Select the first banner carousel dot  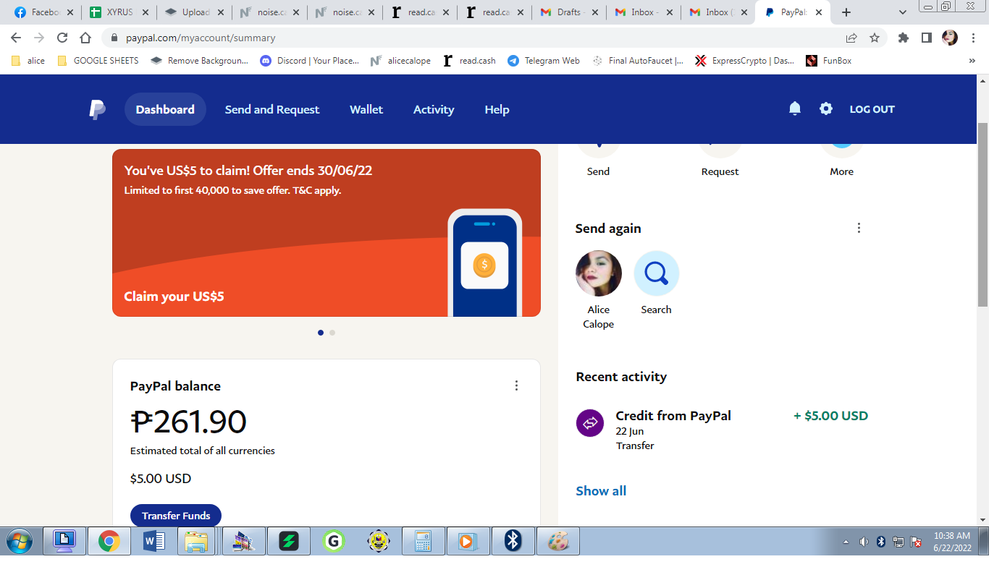coord(321,333)
